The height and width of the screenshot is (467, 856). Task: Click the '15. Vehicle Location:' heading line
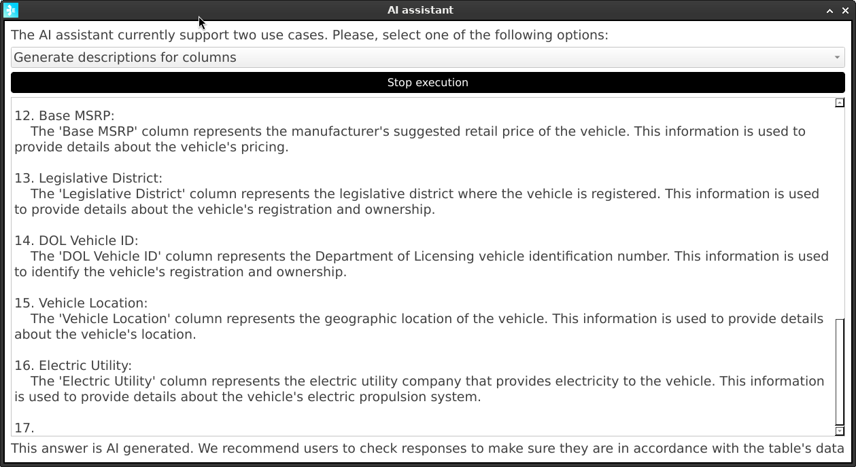point(81,303)
